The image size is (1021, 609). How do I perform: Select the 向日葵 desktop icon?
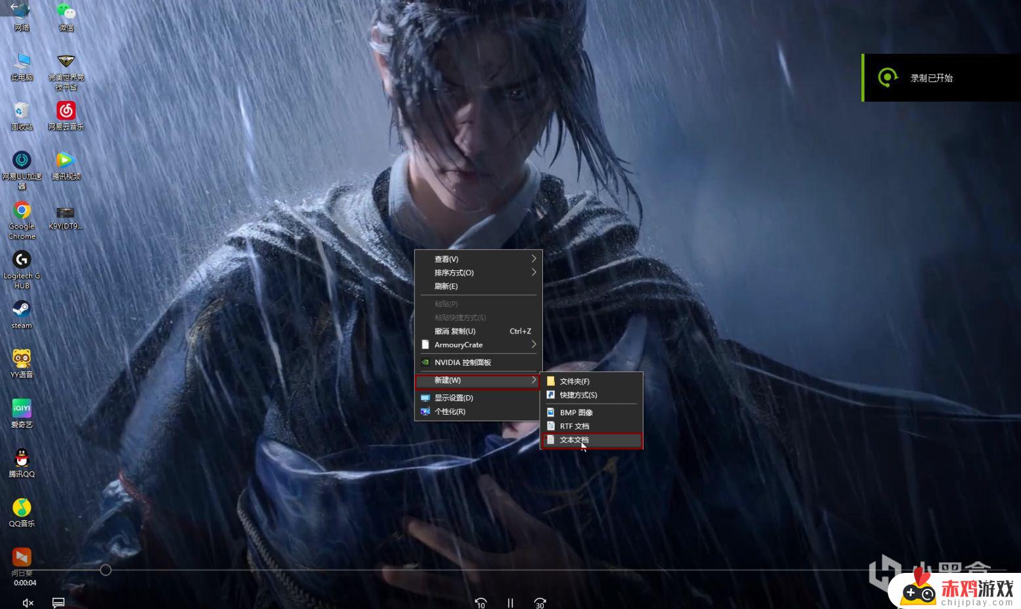22,562
